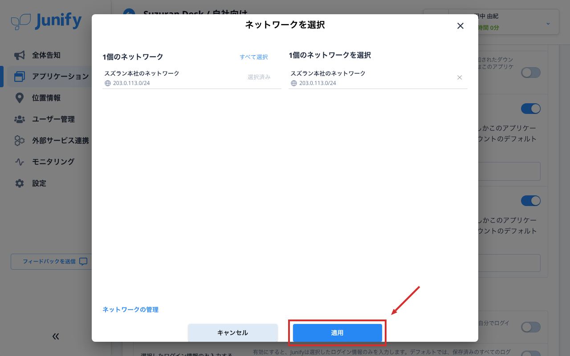This screenshot has width=570, height=356.
Task: Open the user account dropdown chevron
Action: tap(548, 23)
